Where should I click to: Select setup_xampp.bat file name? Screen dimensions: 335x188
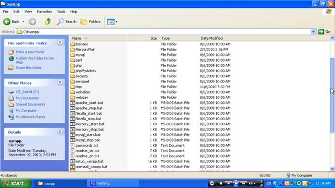tap(90, 161)
